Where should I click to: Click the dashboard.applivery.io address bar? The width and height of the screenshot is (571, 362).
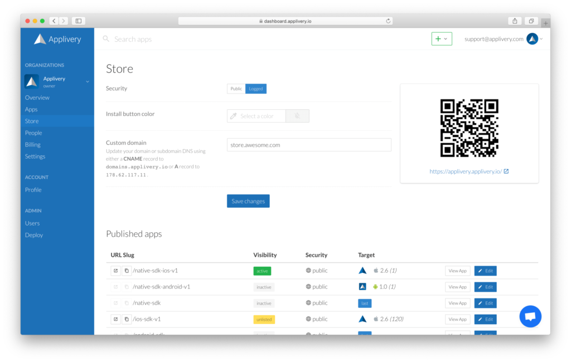coord(285,21)
